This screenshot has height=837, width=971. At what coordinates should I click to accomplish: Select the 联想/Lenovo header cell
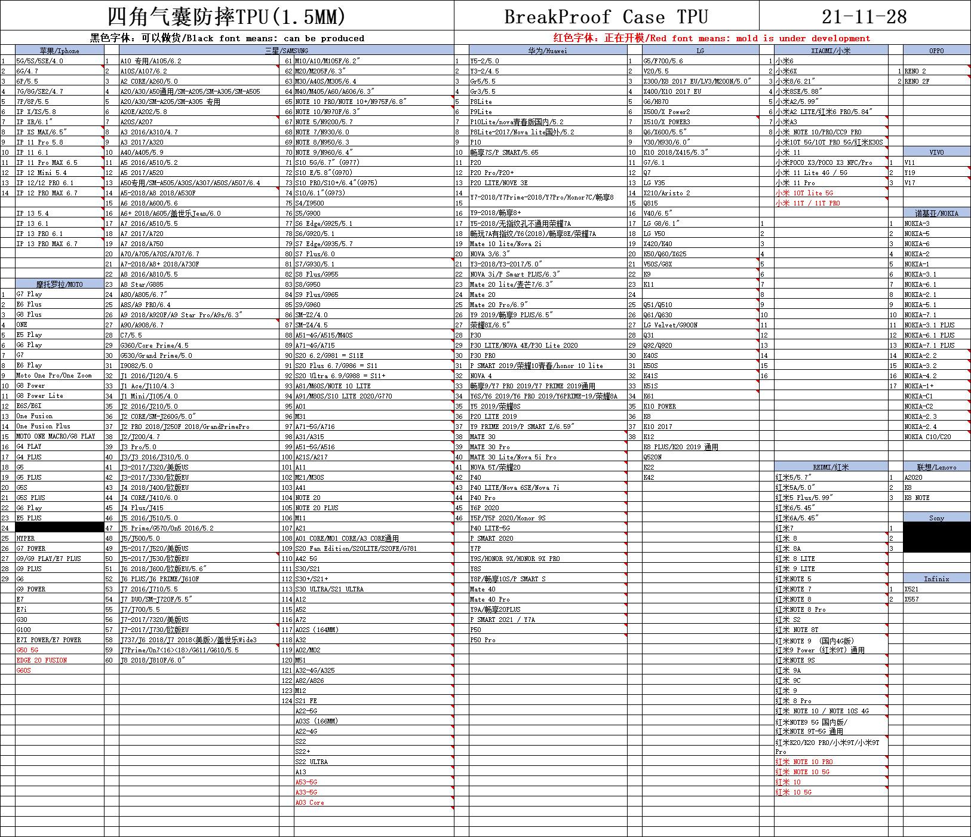937,467
